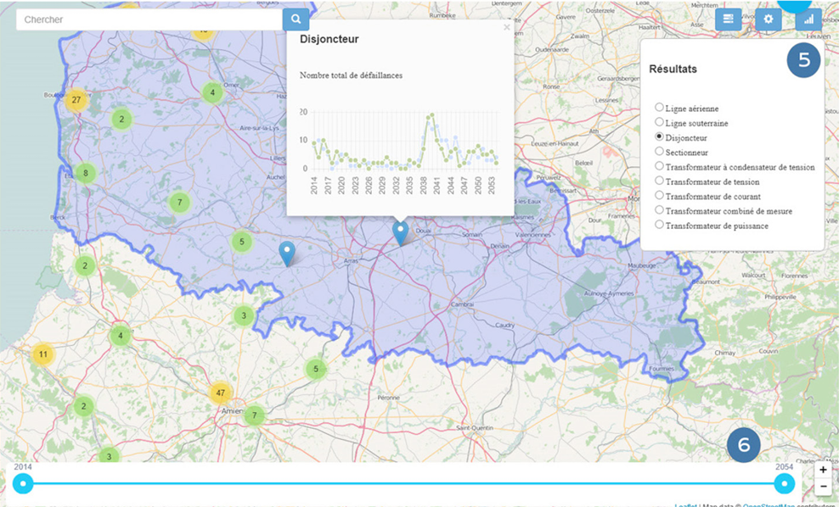Click the bar chart statistics icon

pos(808,19)
